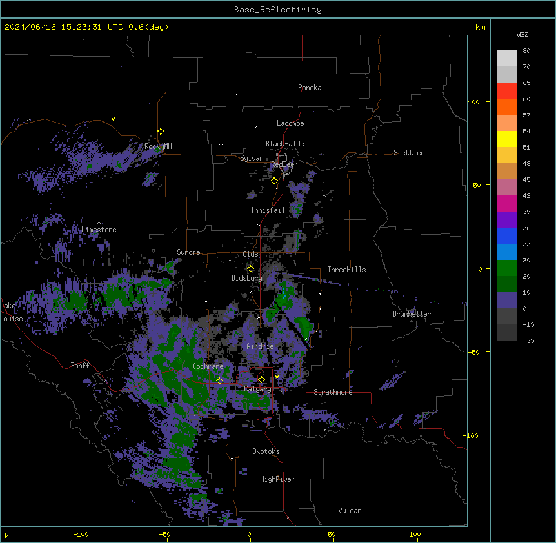
Task: Click the Okotoks label
Action: [x=266, y=451]
